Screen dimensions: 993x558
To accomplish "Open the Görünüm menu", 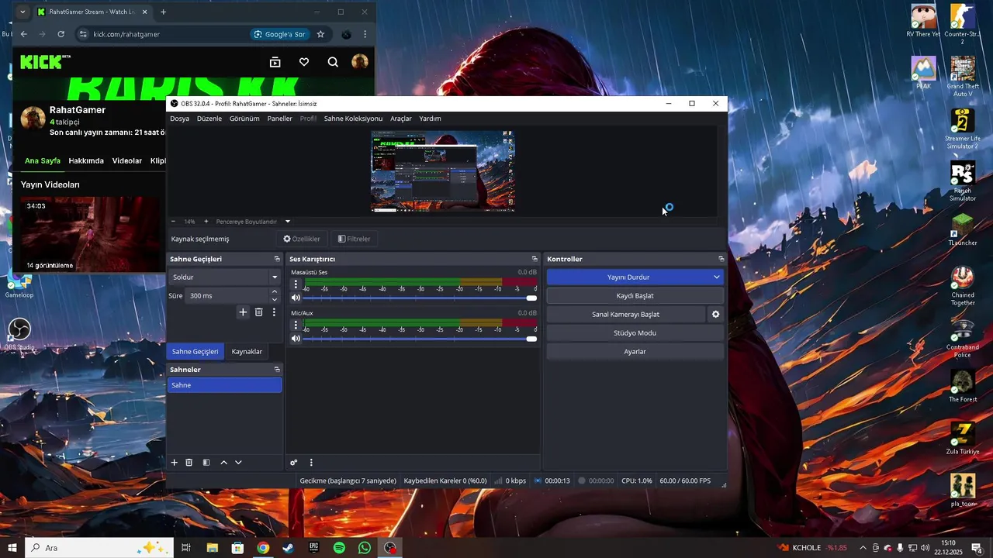I will click(244, 119).
